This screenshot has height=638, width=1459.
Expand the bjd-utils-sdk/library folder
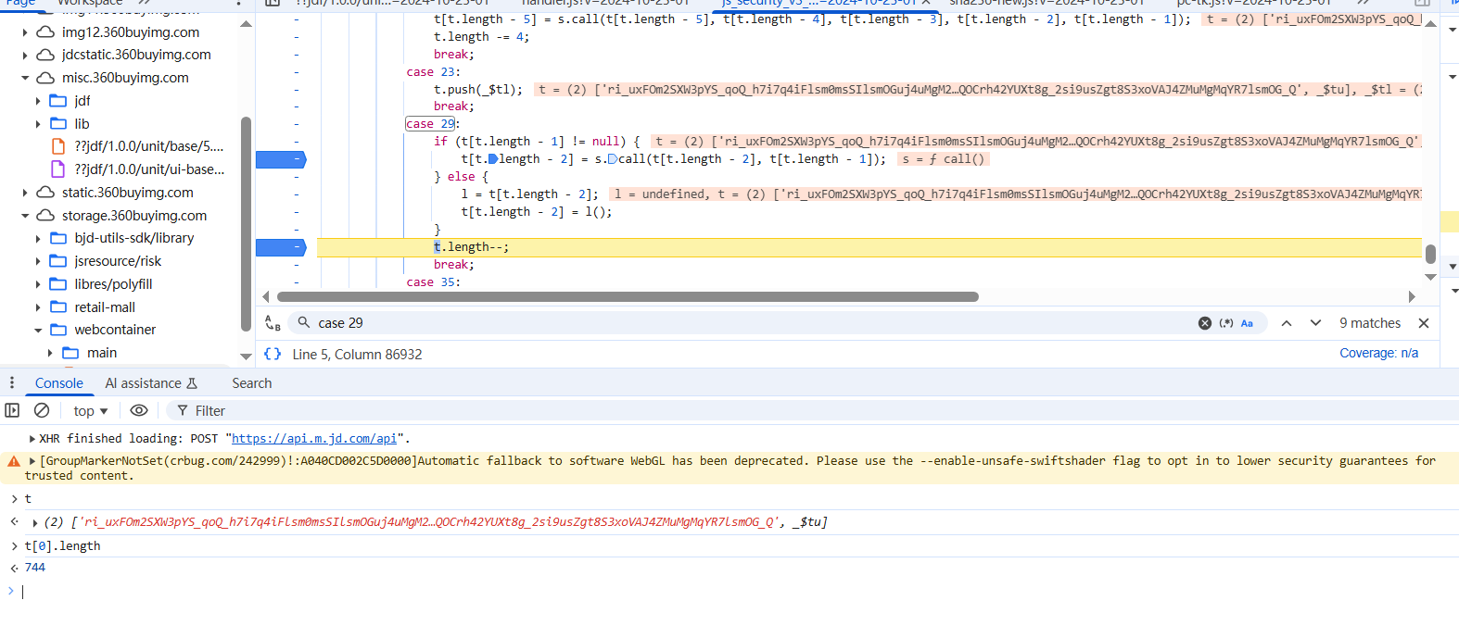click(38, 239)
